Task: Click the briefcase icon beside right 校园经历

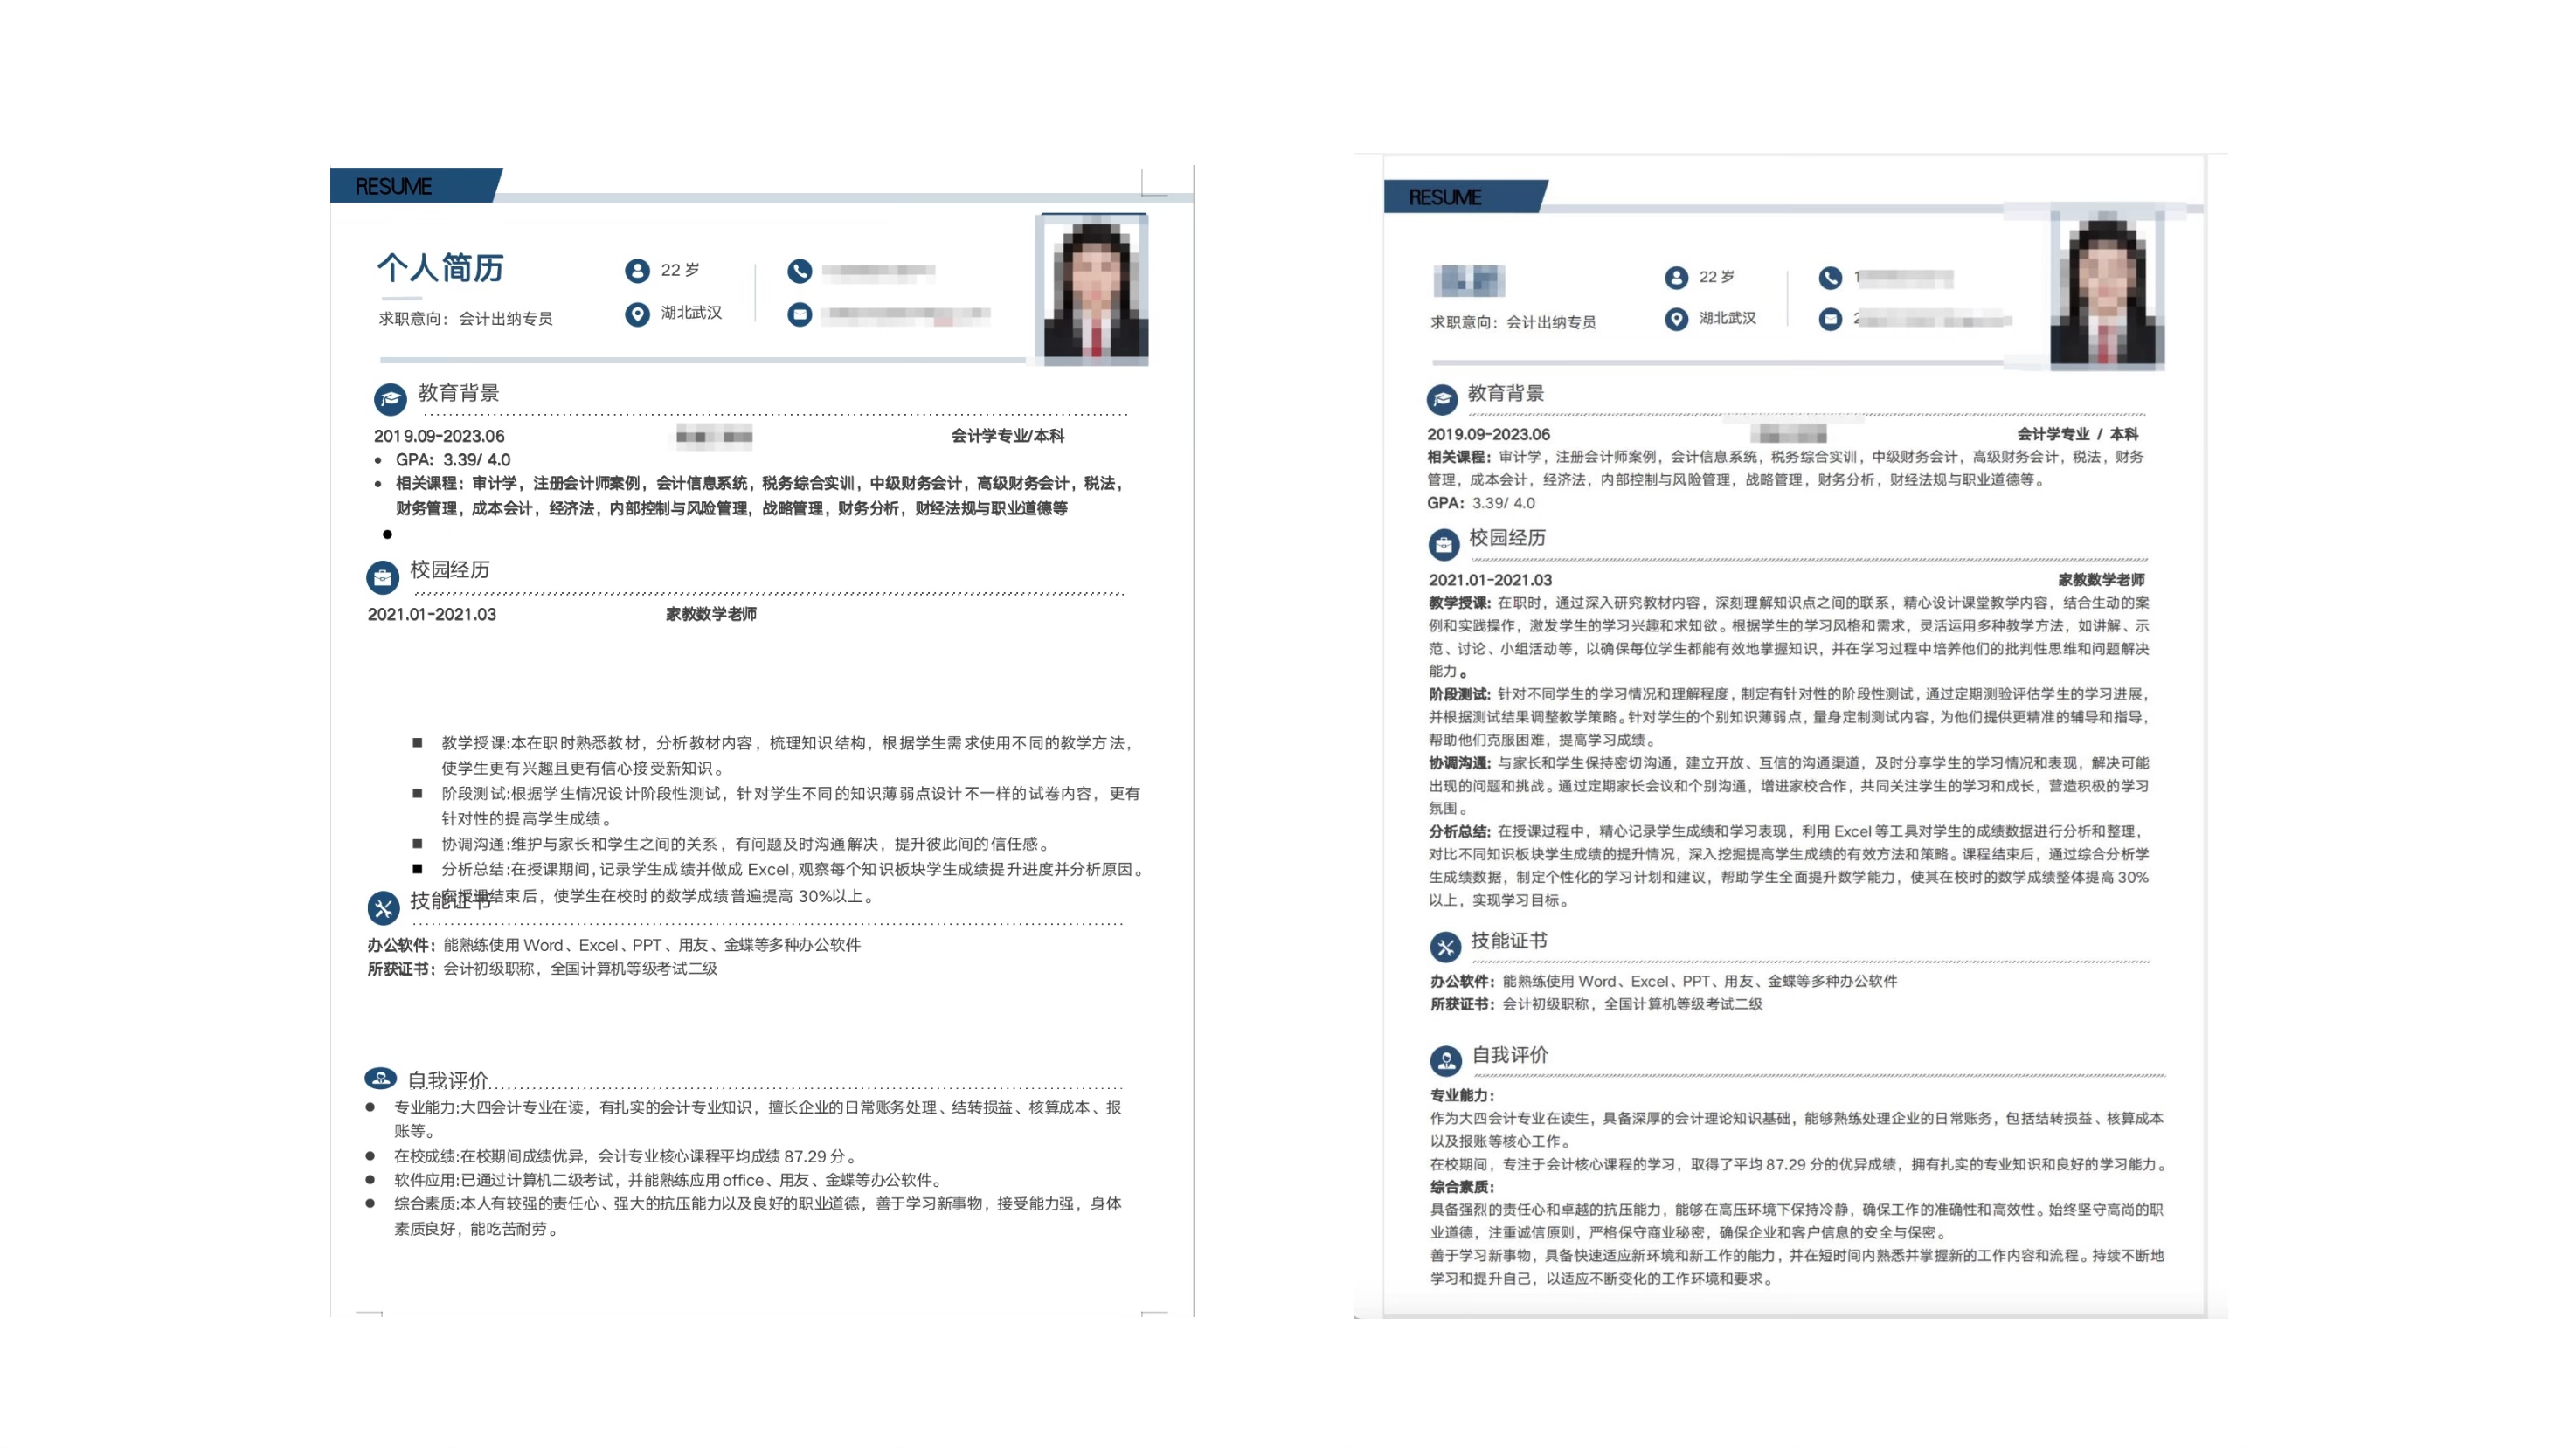Action: [1443, 545]
